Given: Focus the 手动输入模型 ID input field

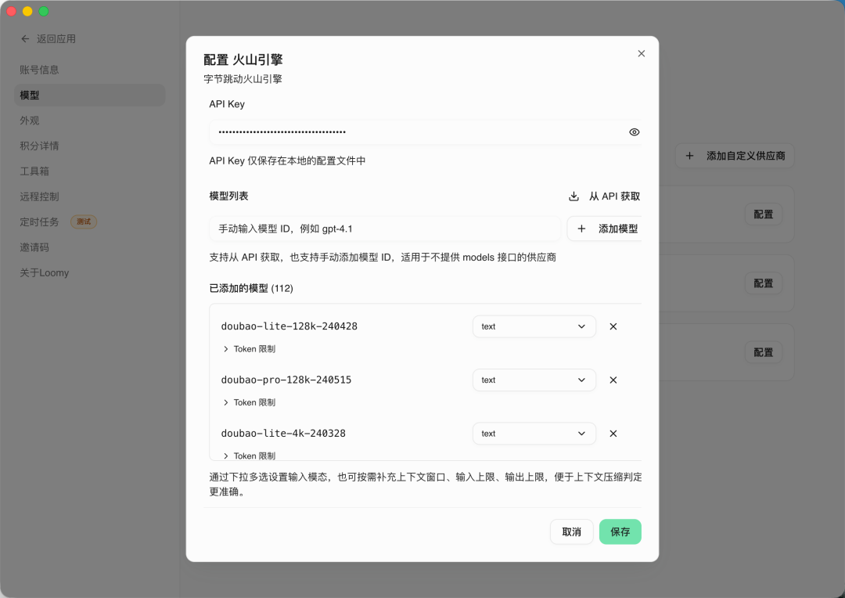Looking at the screenshot, I should [385, 229].
